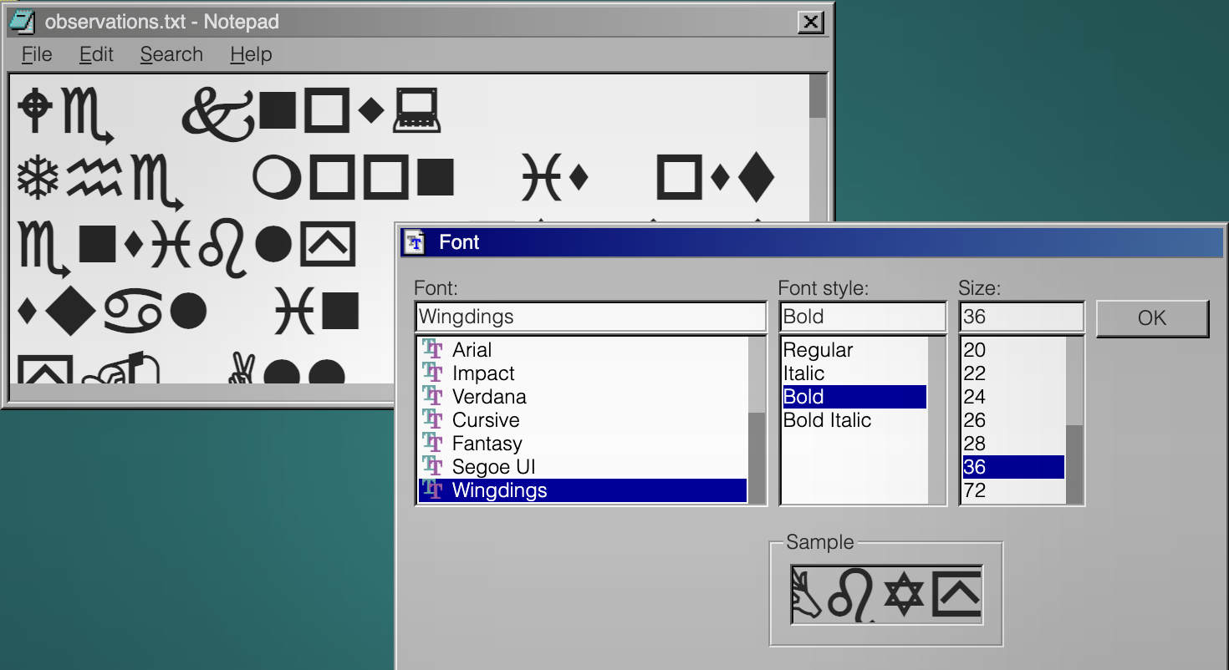Open the Edit menu in Notepad
The image size is (1229, 670).
(96, 54)
